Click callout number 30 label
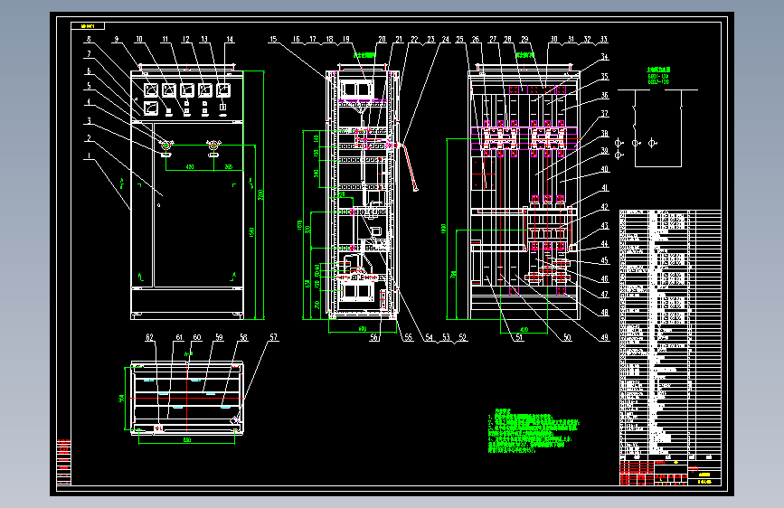Image resolution: width=784 pixels, height=508 pixels. (554, 39)
